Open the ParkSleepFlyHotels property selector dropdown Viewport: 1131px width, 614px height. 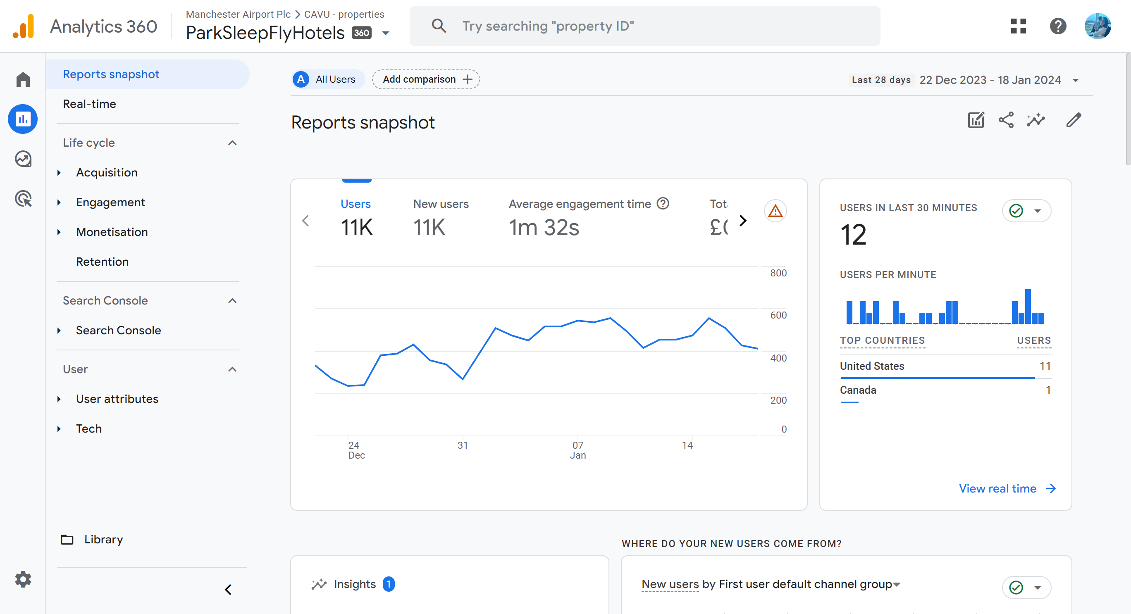click(386, 33)
